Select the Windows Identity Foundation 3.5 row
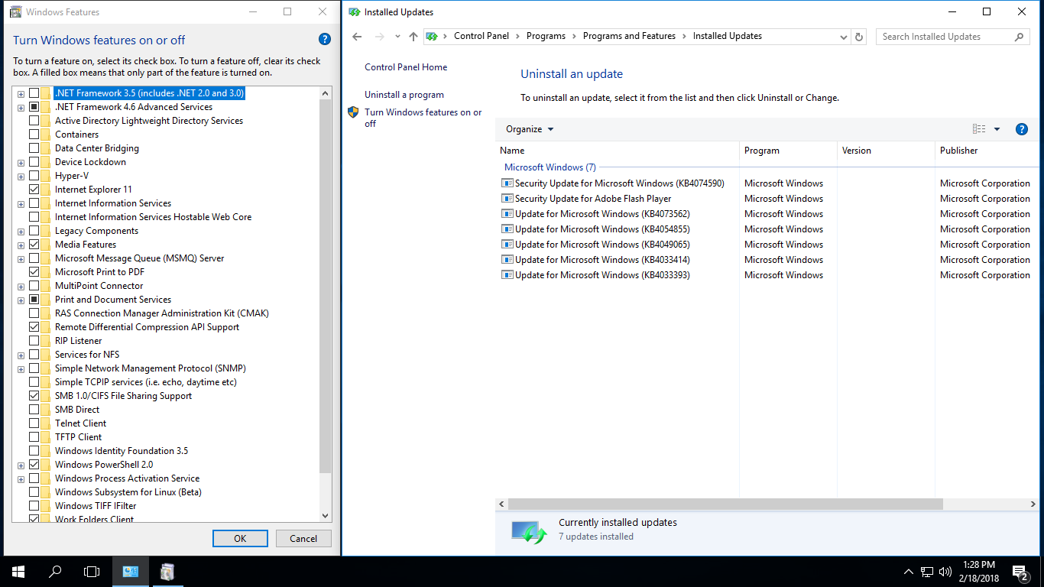The height and width of the screenshot is (587, 1044). [x=121, y=451]
